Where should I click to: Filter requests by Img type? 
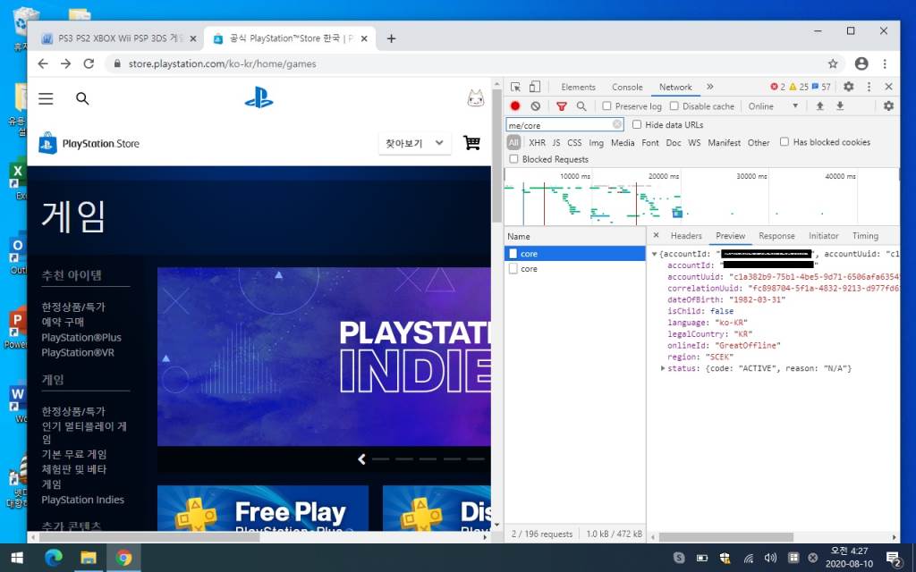pos(596,142)
